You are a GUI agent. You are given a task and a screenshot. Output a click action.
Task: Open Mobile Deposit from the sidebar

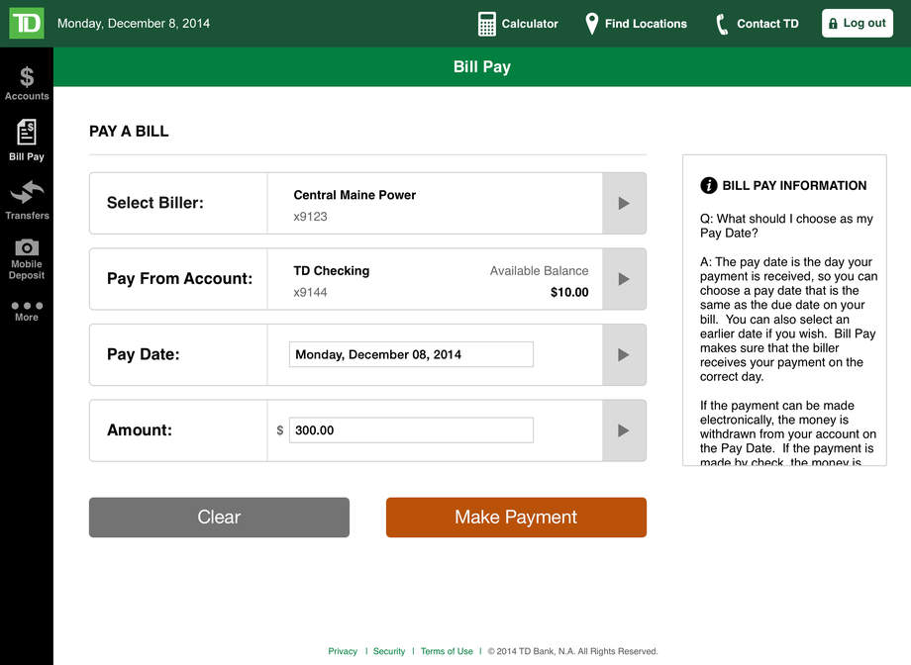click(27, 259)
